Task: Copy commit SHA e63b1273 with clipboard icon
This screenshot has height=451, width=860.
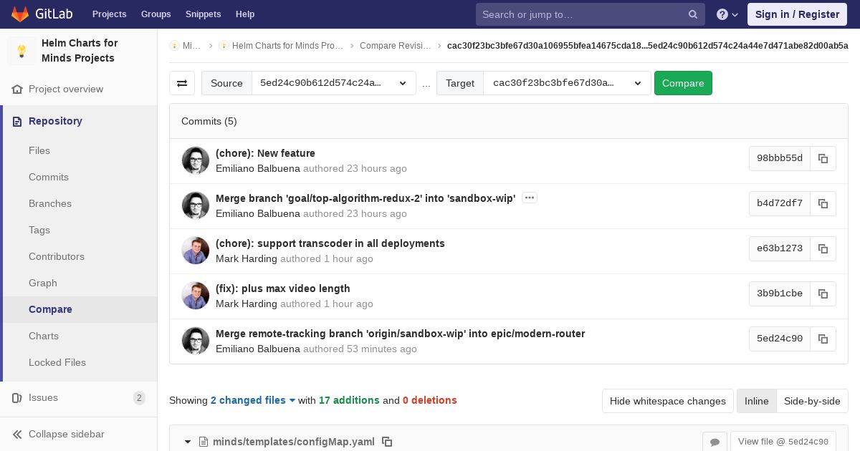Action: tap(823, 248)
